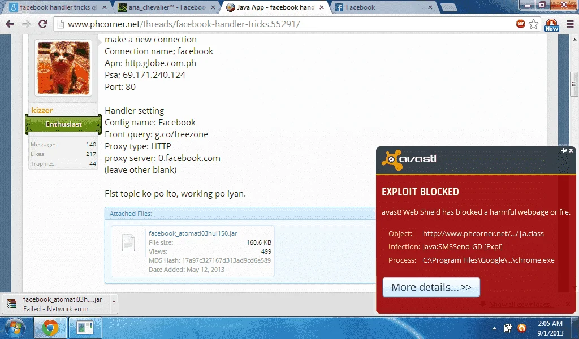The height and width of the screenshot is (339, 579).
Task: Close the aria_chevalier tab
Action: click(x=213, y=7)
